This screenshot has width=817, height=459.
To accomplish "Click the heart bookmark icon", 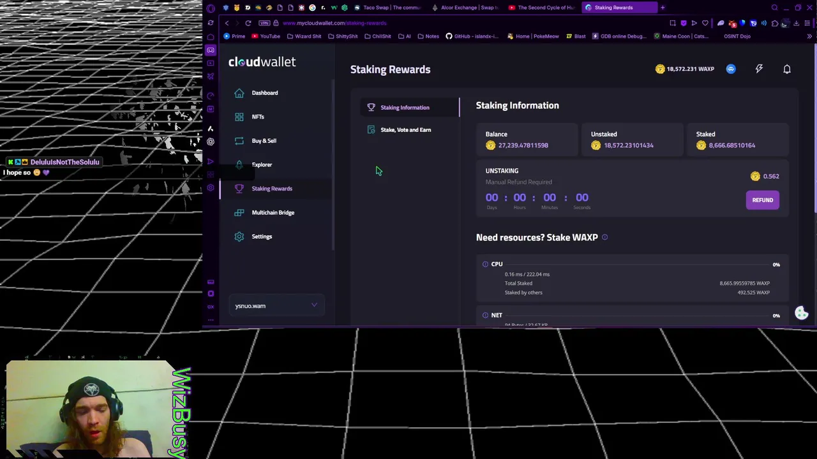I will (x=705, y=23).
